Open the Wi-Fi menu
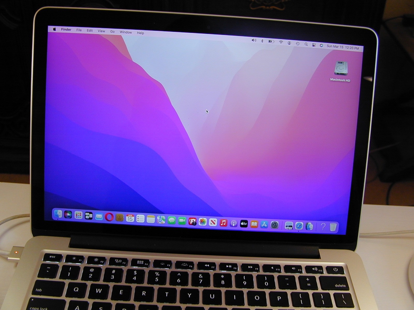 [x=281, y=42]
